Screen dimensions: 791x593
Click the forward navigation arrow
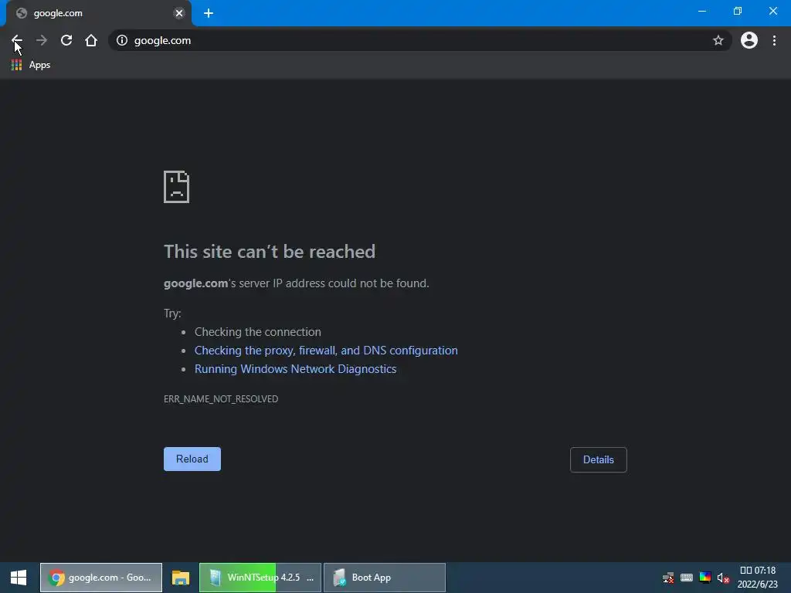[42, 40]
